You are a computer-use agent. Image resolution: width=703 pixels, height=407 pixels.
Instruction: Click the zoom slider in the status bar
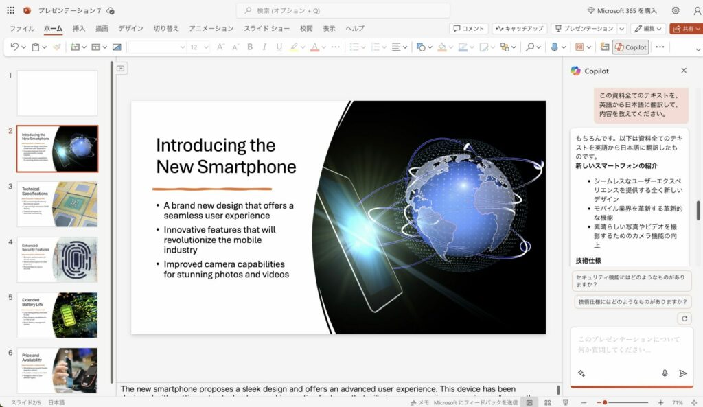(x=630, y=402)
